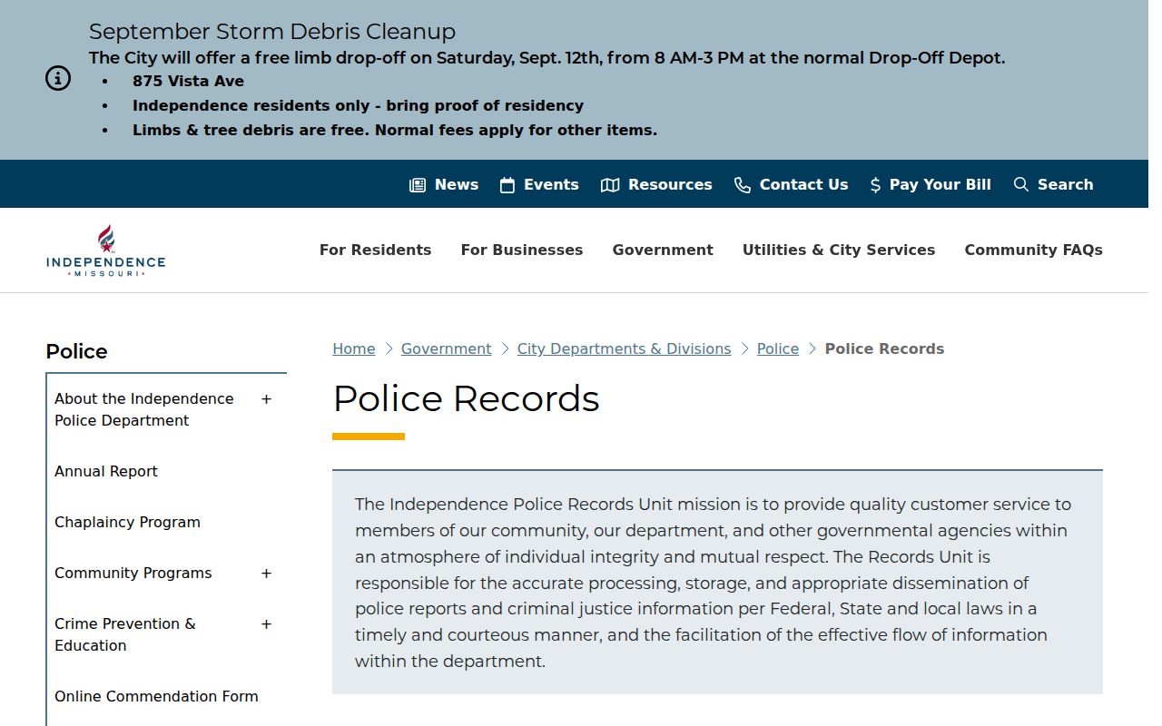
Task: Click the Police sidebar heading
Action: tap(76, 351)
